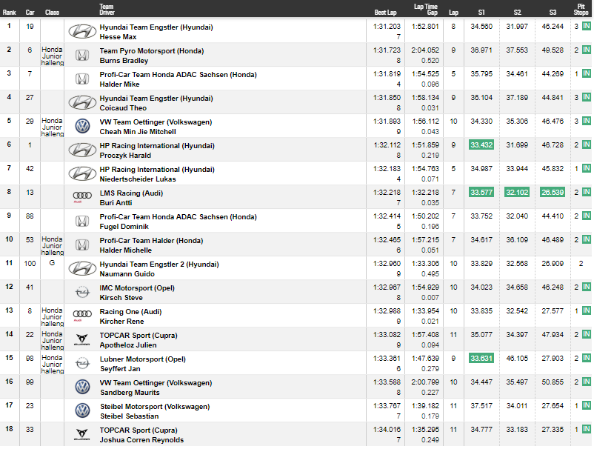Image resolution: width=594 pixels, height=449 pixels.
Task: Select best lap time 1:34.016
Action: pyautogui.click(x=387, y=430)
